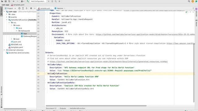This screenshot has height=111, width=198.
Task: Click editor vertical scrollbar
Action: (194, 73)
